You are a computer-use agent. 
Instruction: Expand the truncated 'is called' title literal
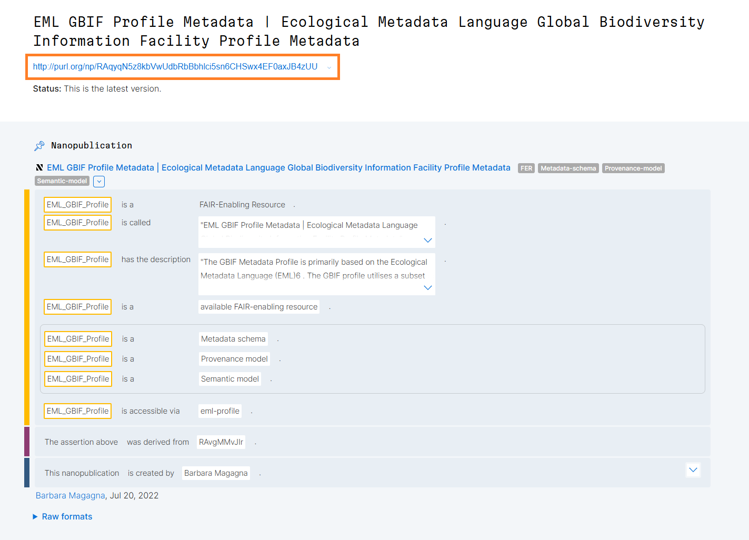(x=428, y=241)
